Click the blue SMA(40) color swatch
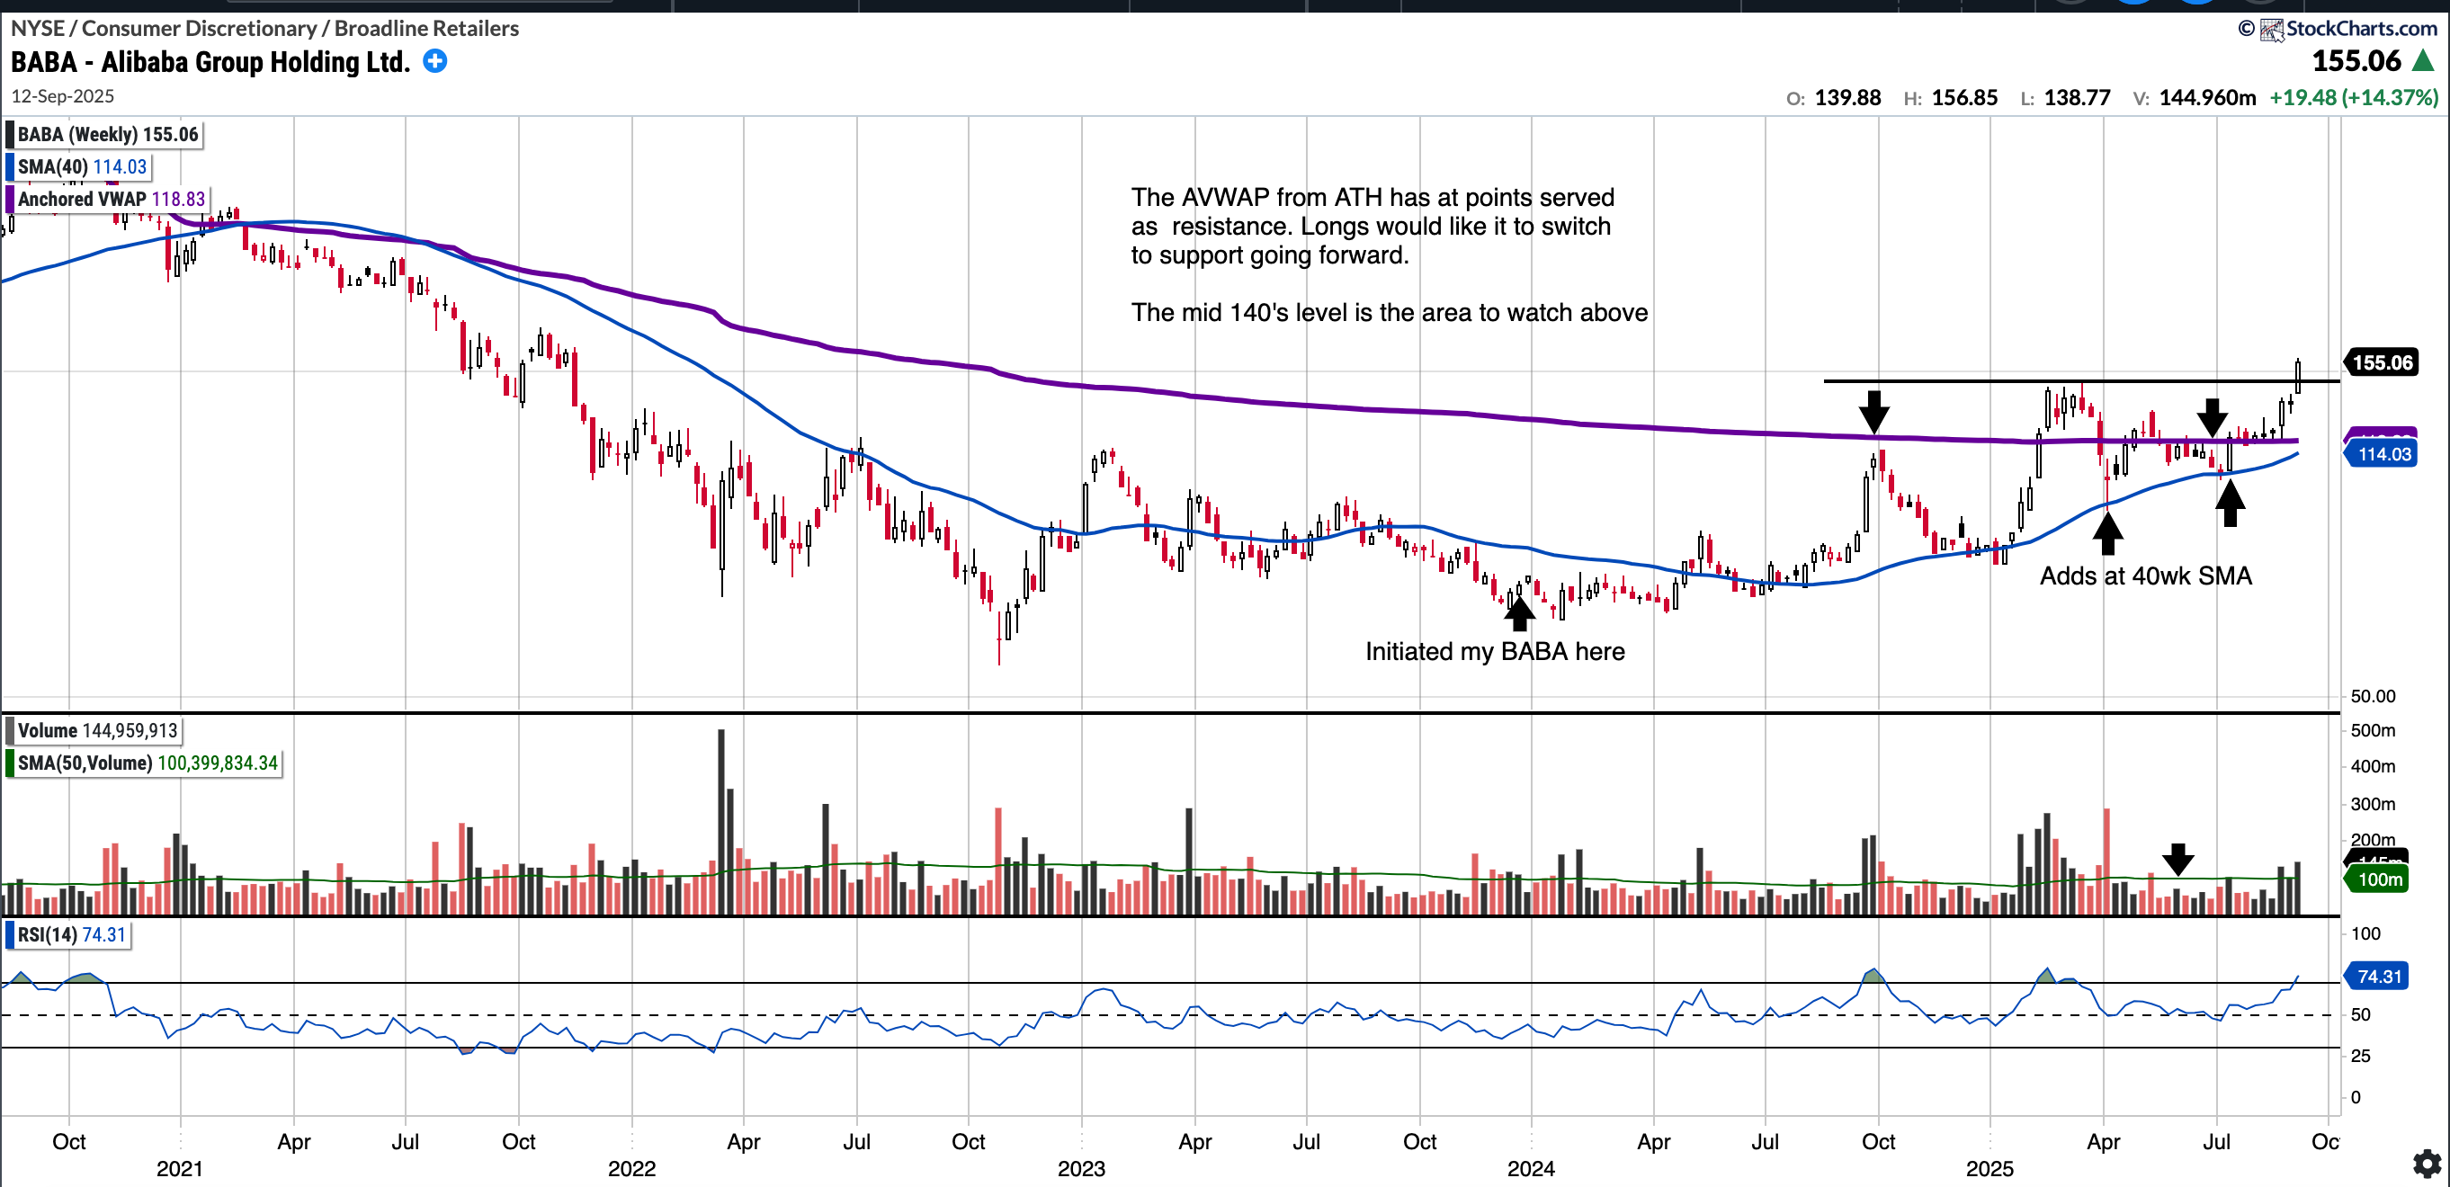This screenshot has height=1187, width=2450. [10, 166]
